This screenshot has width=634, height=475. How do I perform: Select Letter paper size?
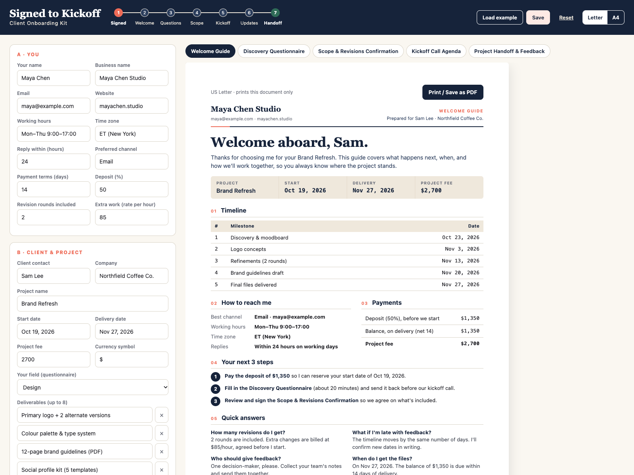(x=595, y=17)
